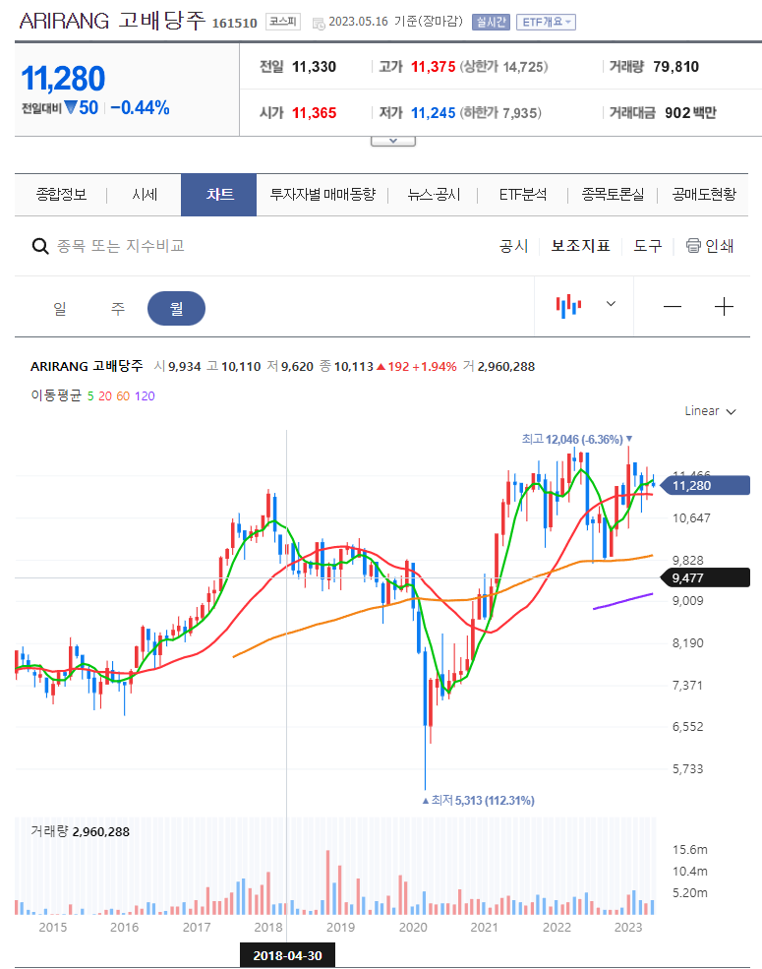The image size is (762, 969).
Task: Click the 고가 11,375 value
Action: coord(434,67)
